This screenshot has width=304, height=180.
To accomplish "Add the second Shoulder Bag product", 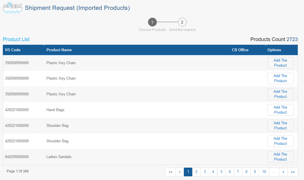I will [280, 141].
